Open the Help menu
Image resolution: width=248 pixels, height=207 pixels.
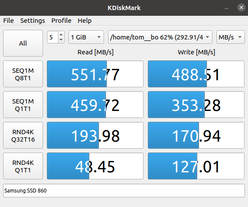tap(85, 21)
